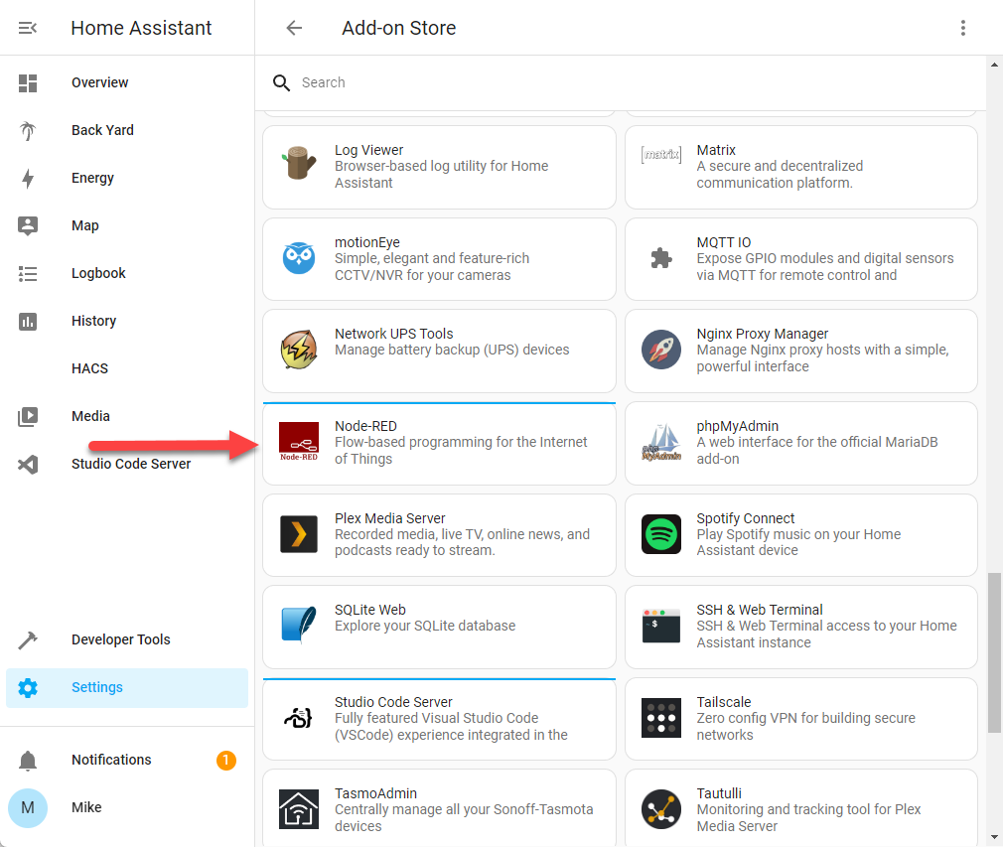Image resolution: width=1003 pixels, height=847 pixels.
Task: Select the Tailscale dots icon
Action: (x=660, y=718)
